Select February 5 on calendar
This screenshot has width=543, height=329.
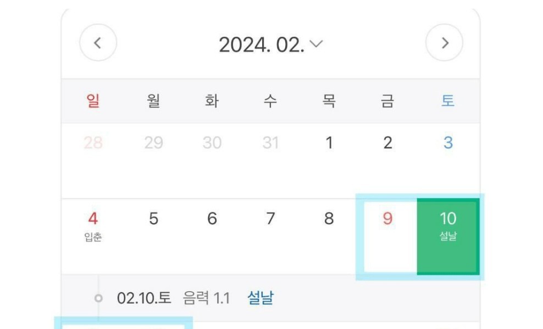tap(153, 219)
